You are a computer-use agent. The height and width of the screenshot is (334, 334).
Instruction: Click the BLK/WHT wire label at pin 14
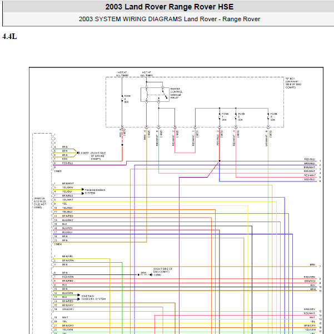point(68,220)
